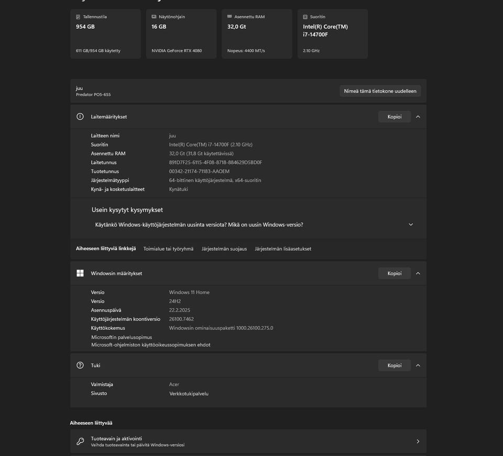The width and height of the screenshot is (503, 456).
Task: Expand the latest Windows version FAQ question
Action: point(411,225)
